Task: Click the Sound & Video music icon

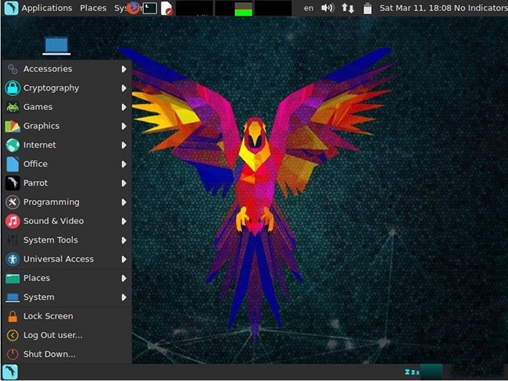Action: tap(13, 222)
